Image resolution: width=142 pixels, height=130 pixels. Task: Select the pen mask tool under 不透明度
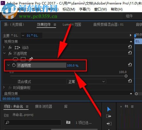click(31, 59)
